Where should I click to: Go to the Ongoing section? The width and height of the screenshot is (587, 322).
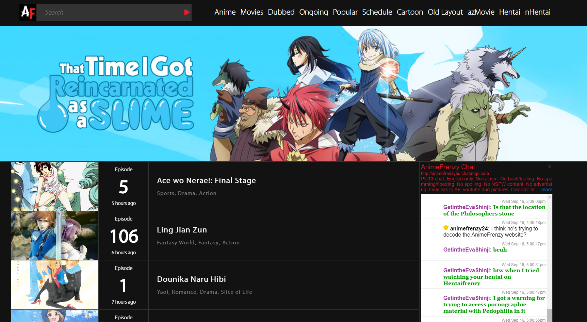tap(313, 12)
